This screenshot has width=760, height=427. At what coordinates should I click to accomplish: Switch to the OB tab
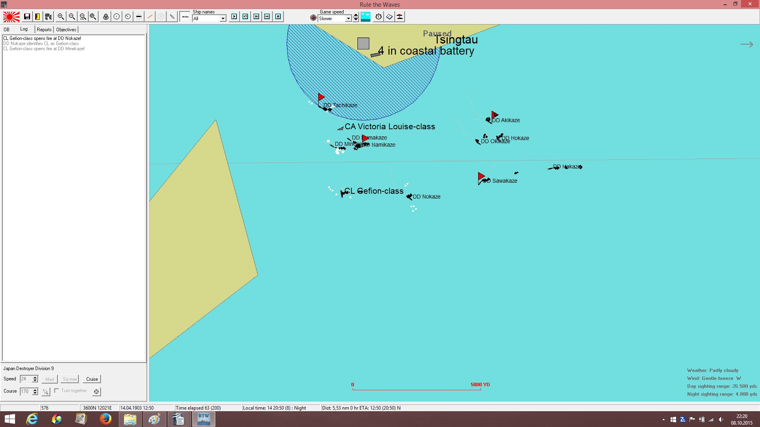pyautogui.click(x=7, y=30)
